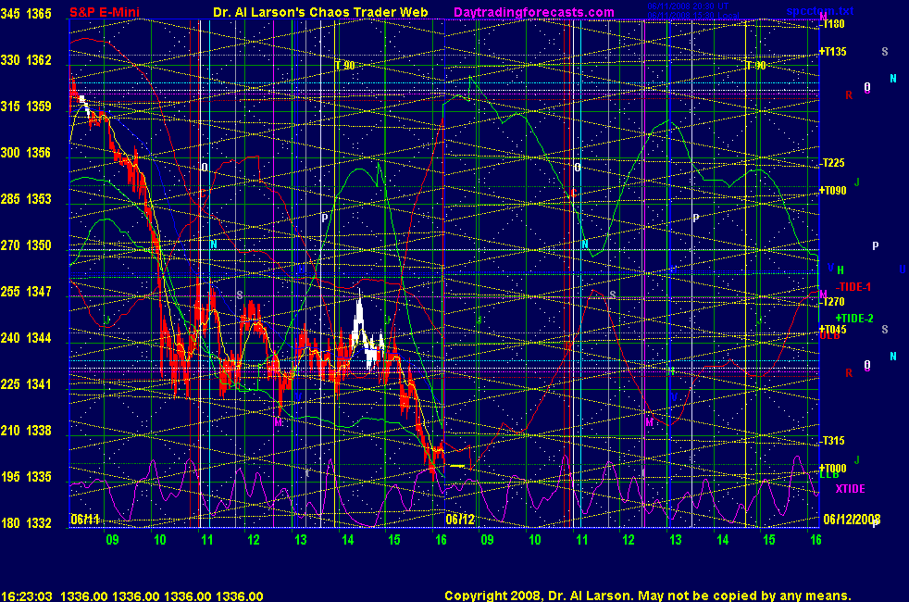909x602 pixels.
Task: Select the 330 1362 price axis label
Action: (x=26, y=59)
